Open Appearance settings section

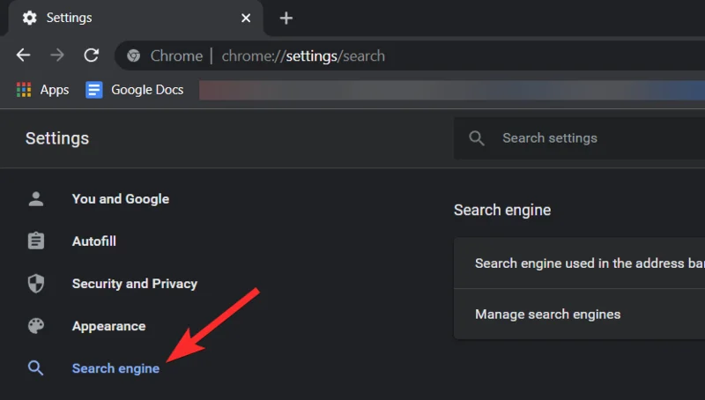click(x=108, y=326)
